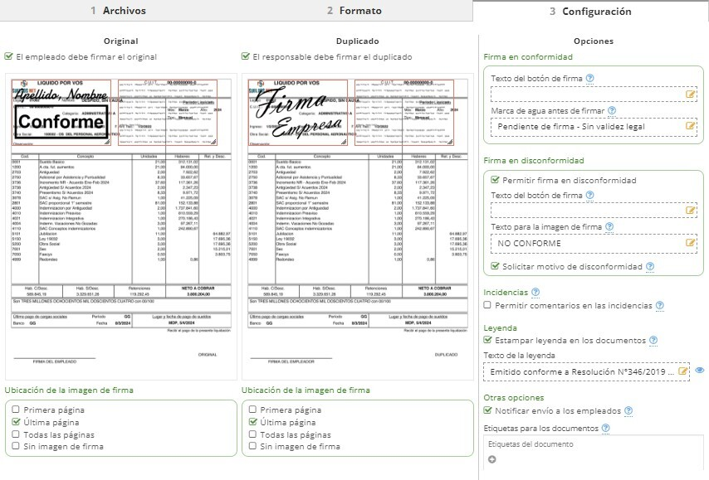Viewport: 709px width, 480px height.
Task: Toggle 'El empleado debe firmar el original'
Action: click(x=8, y=56)
